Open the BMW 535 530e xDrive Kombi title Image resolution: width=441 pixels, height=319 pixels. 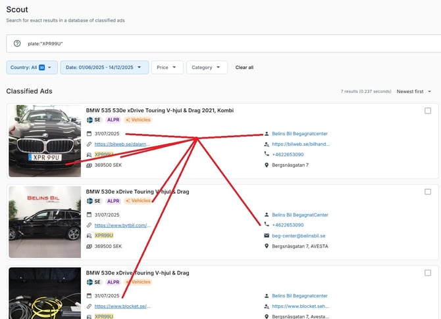point(160,110)
